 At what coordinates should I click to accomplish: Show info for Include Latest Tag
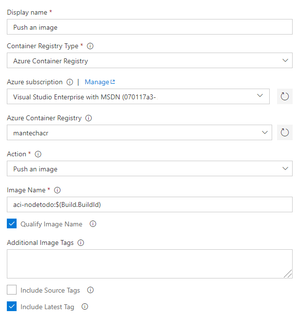click(85, 307)
